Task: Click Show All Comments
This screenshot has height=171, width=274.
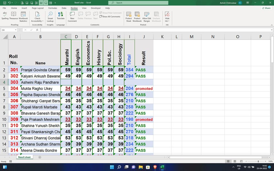Action: pyautogui.click(x=110, y=16)
